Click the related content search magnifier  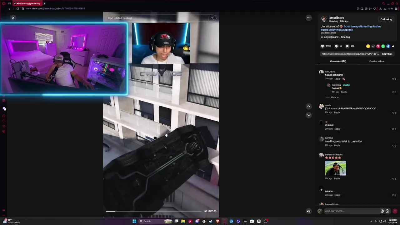click(x=212, y=18)
